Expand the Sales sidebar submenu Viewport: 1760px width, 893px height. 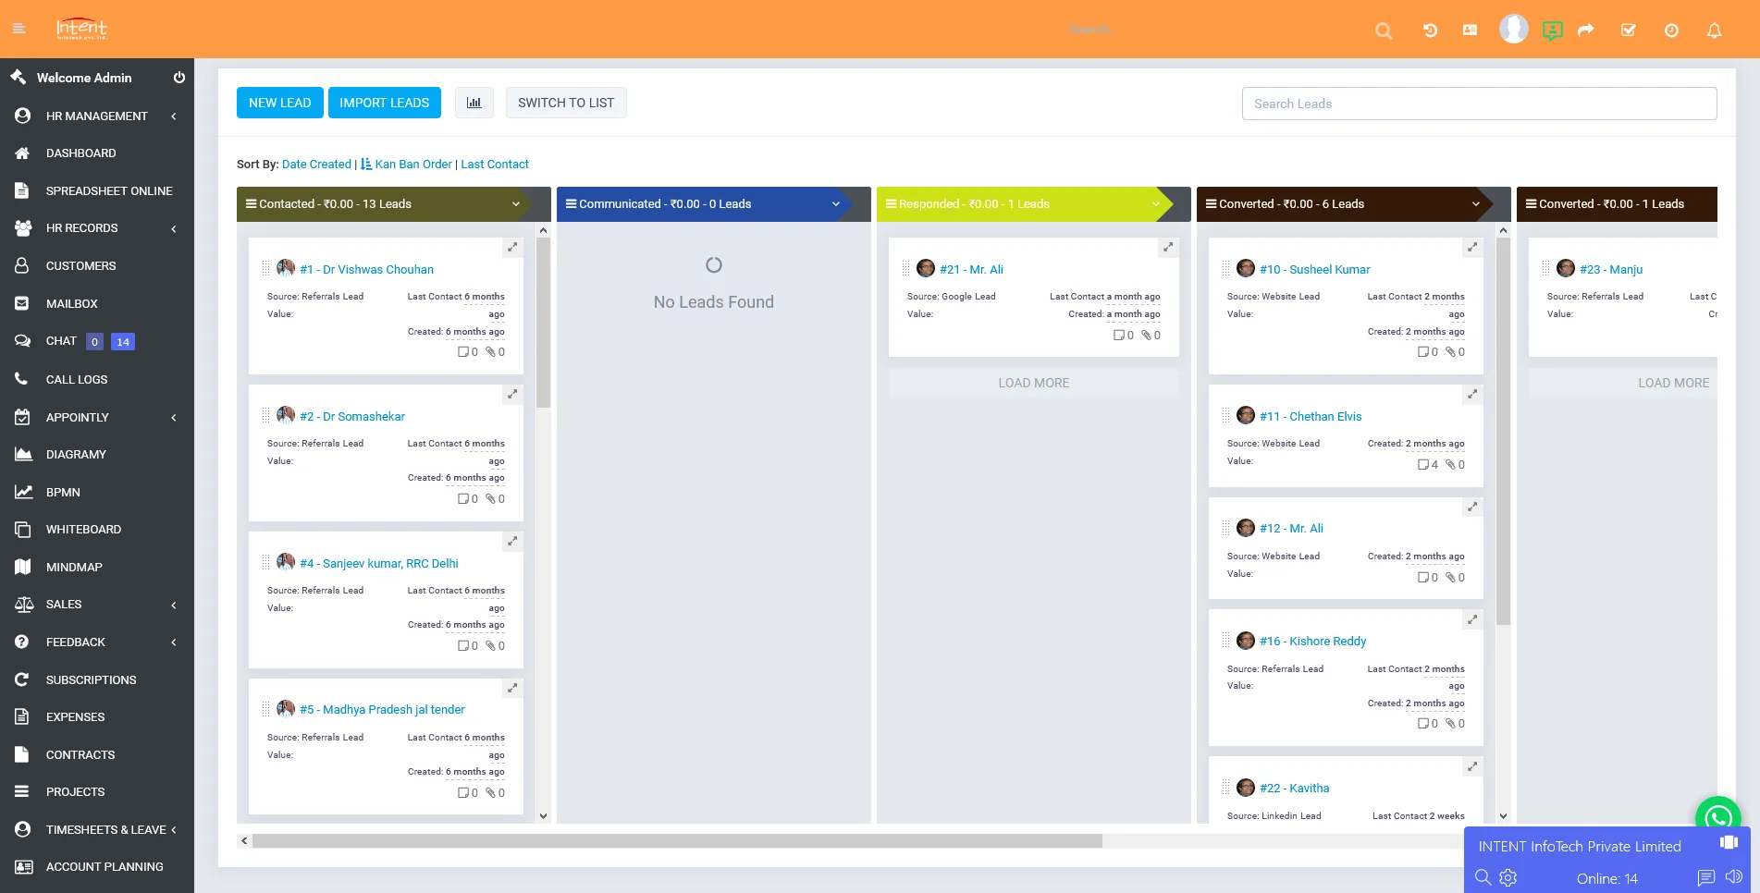(x=97, y=605)
